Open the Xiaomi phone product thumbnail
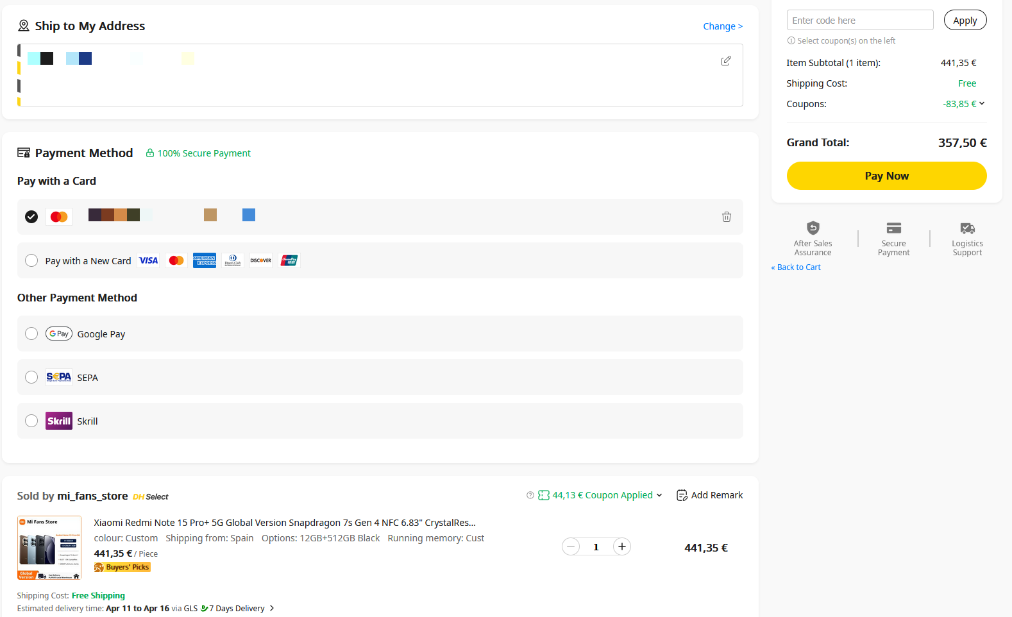The height and width of the screenshot is (617, 1012). point(49,548)
